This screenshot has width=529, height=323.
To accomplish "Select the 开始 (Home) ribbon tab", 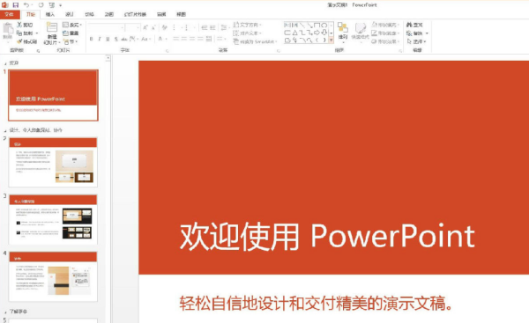I will [31, 14].
